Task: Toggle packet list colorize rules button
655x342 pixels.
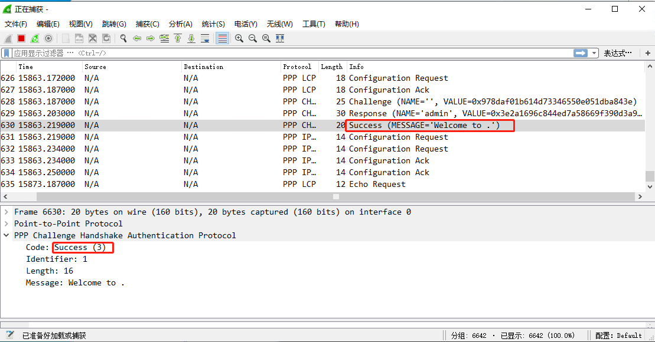Action: click(x=222, y=38)
